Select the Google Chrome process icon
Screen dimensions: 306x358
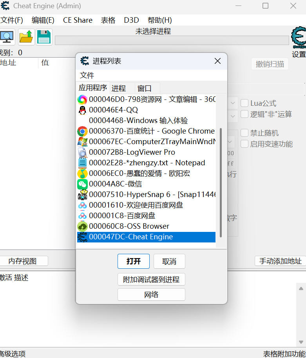point(82,131)
